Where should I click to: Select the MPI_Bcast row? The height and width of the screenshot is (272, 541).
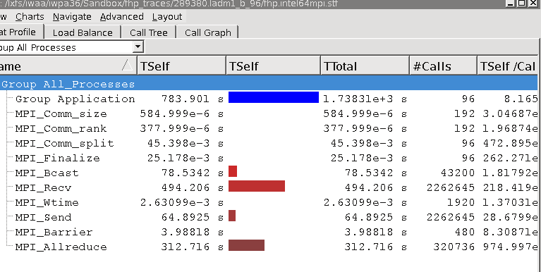click(269, 173)
